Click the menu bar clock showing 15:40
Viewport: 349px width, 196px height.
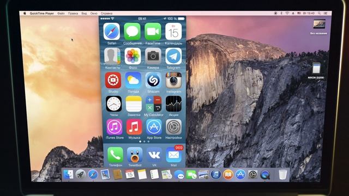309,13
